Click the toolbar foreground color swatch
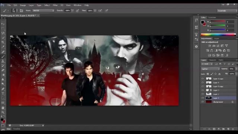The image size is (238, 134). [x=2, y=120]
